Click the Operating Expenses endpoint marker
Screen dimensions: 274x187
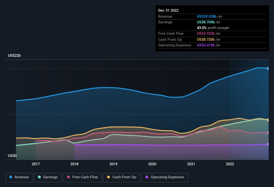click(x=268, y=144)
